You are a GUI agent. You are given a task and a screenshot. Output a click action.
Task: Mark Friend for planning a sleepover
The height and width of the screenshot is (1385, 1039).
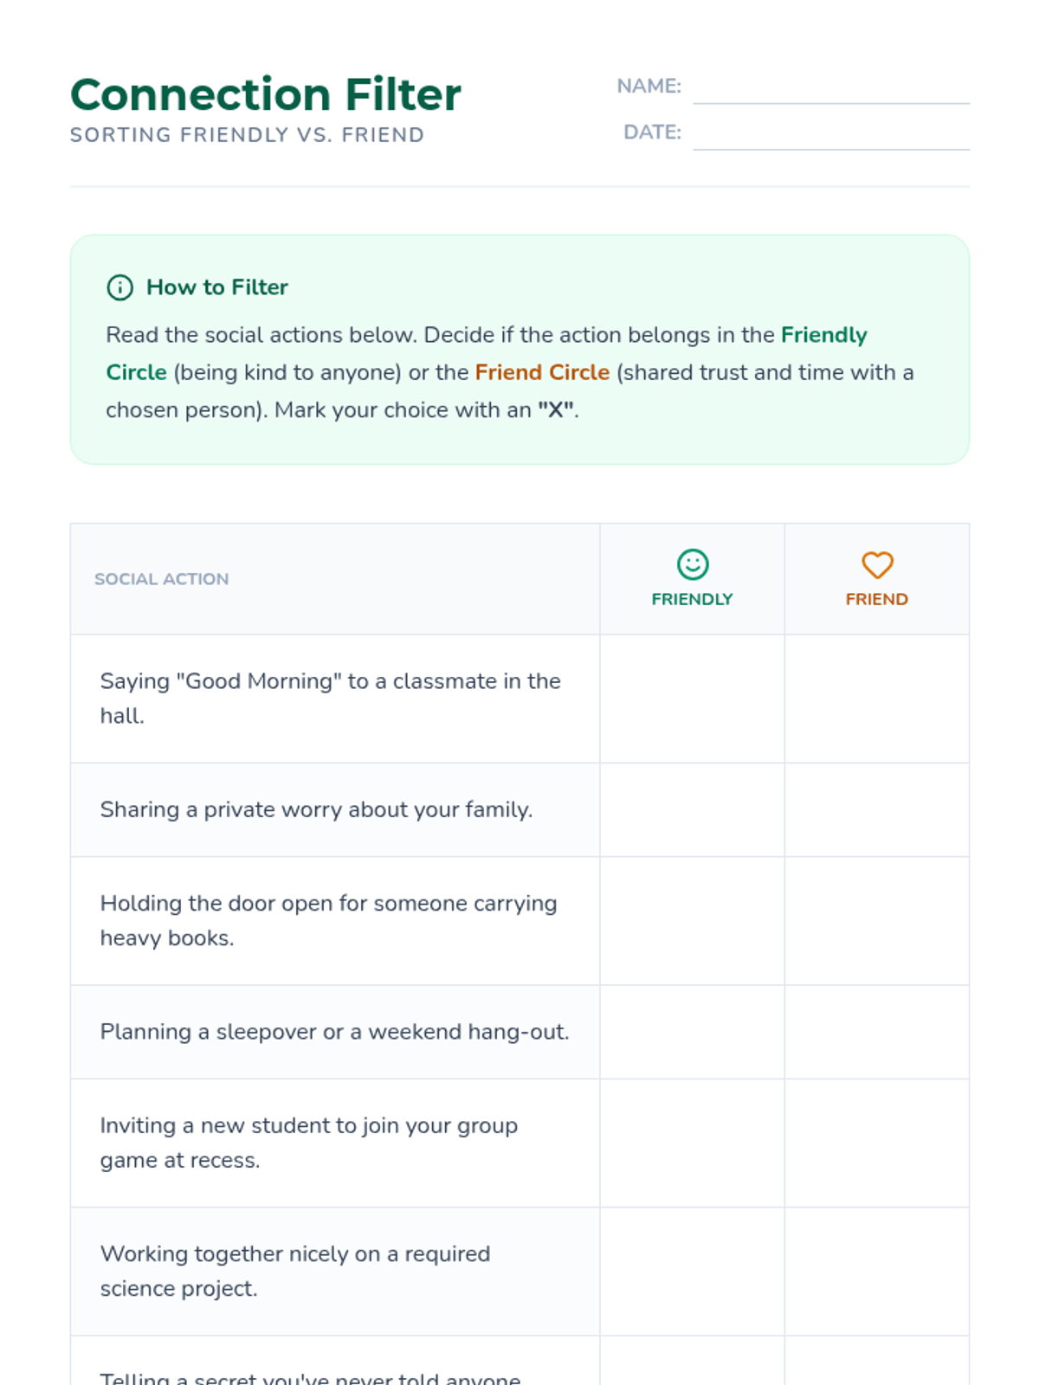tap(876, 1032)
